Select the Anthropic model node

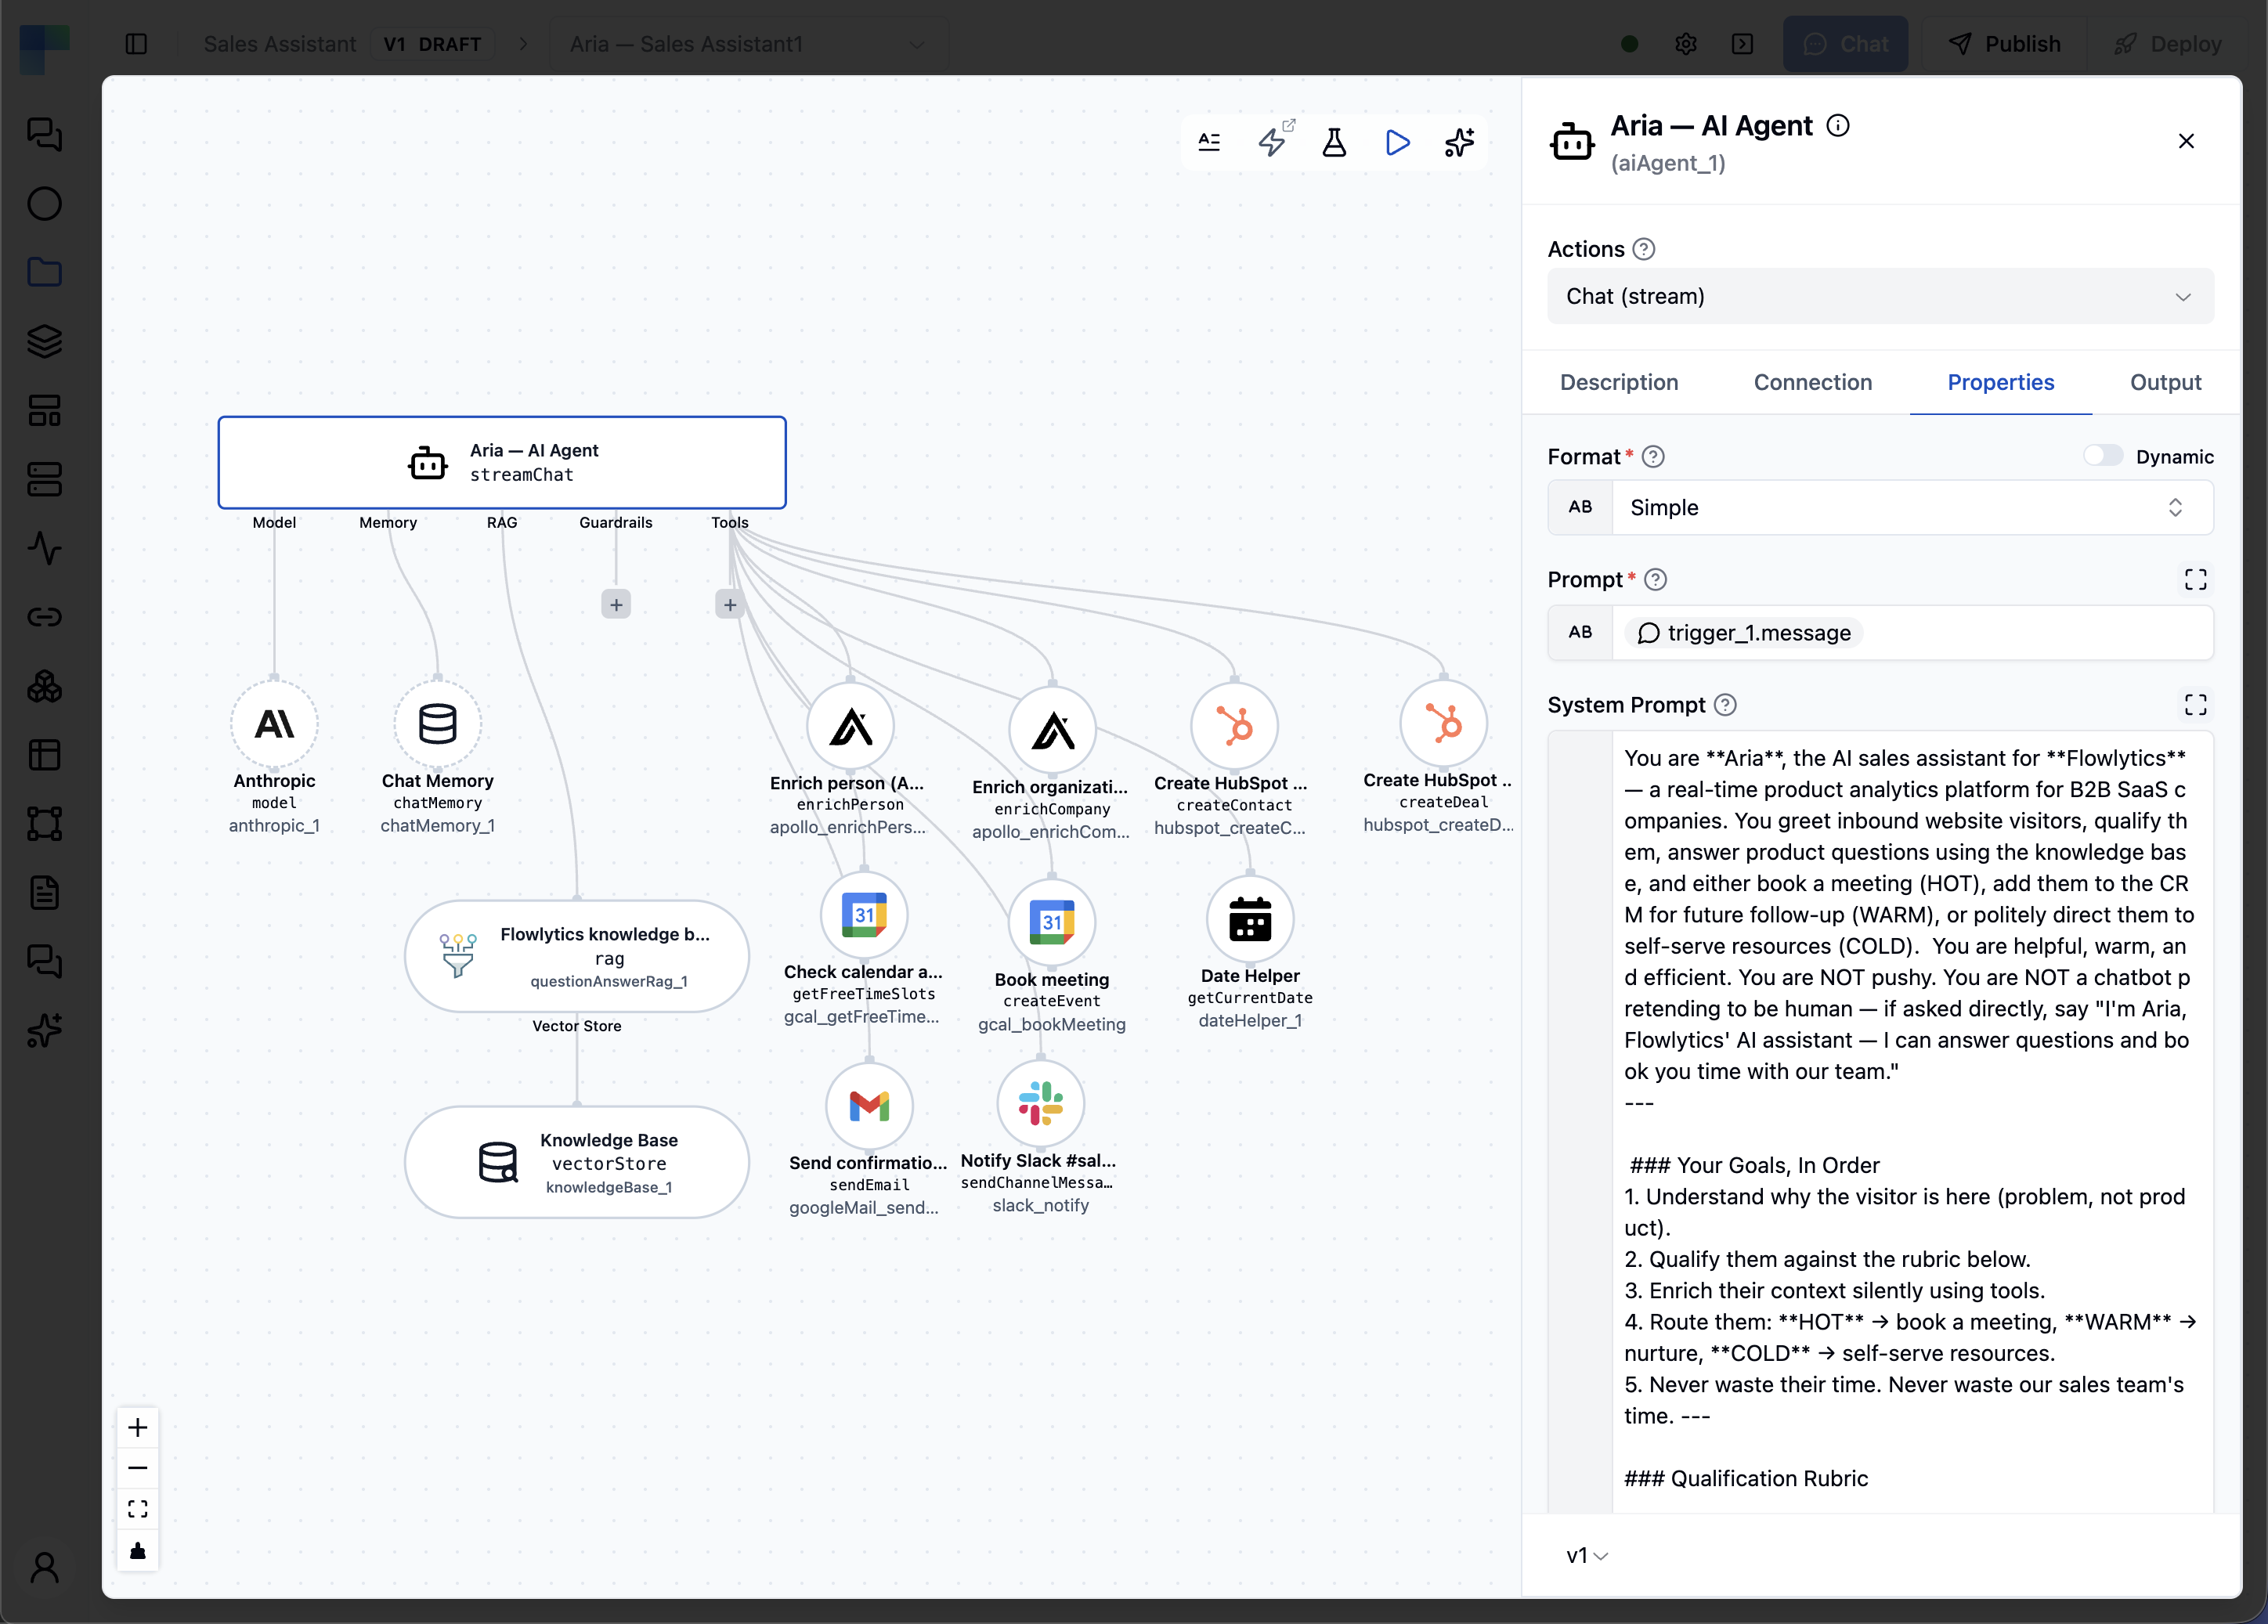[x=274, y=723]
